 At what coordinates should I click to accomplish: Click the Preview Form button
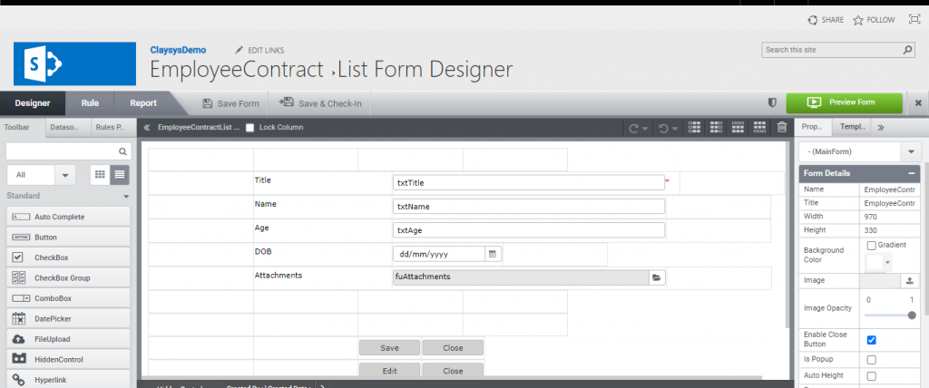[844, 103]
